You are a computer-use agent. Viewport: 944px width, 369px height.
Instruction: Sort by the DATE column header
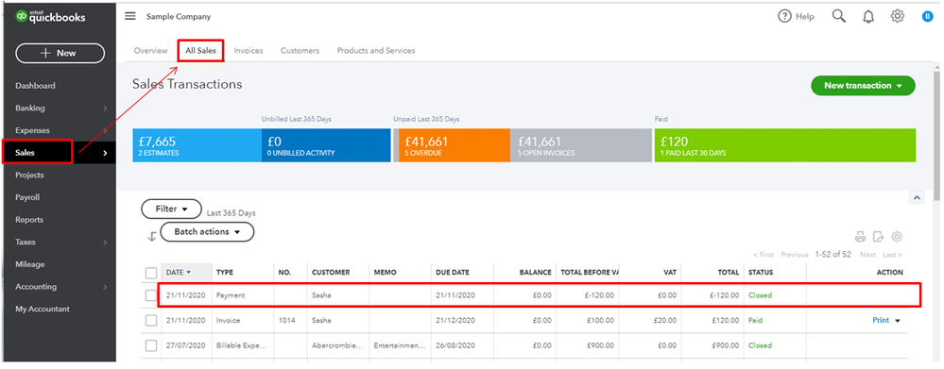click(187, 272)
